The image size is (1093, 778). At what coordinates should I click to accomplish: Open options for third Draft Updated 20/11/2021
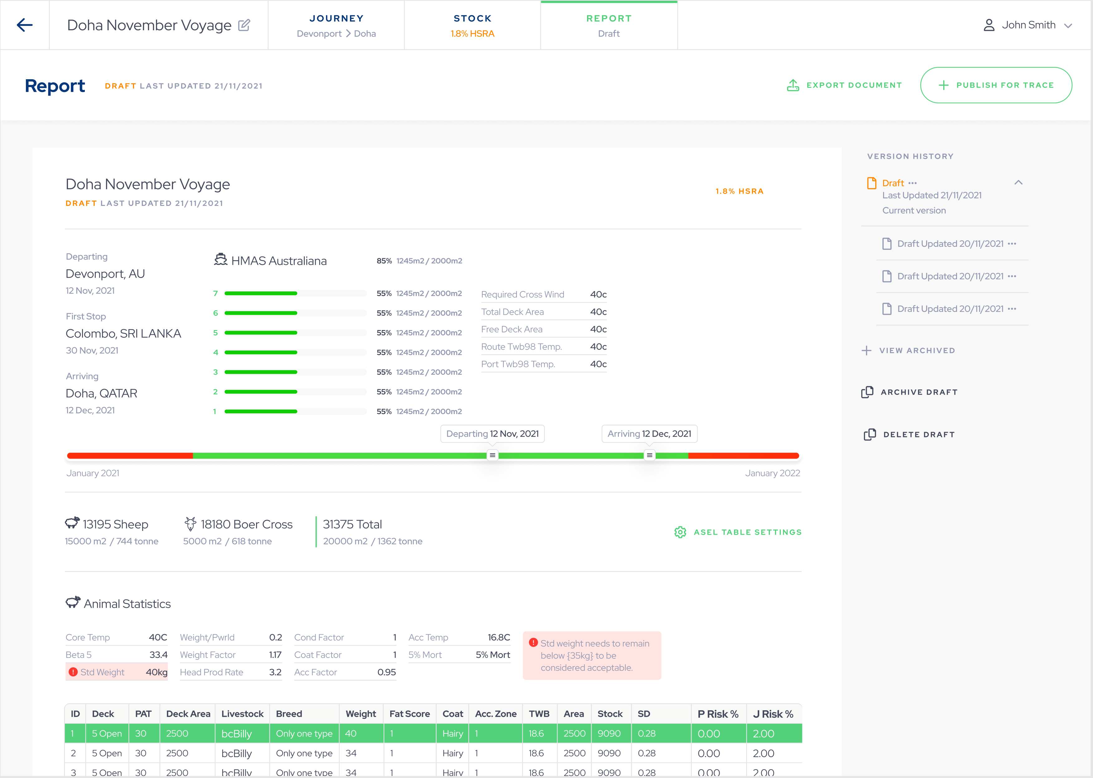1012,309
